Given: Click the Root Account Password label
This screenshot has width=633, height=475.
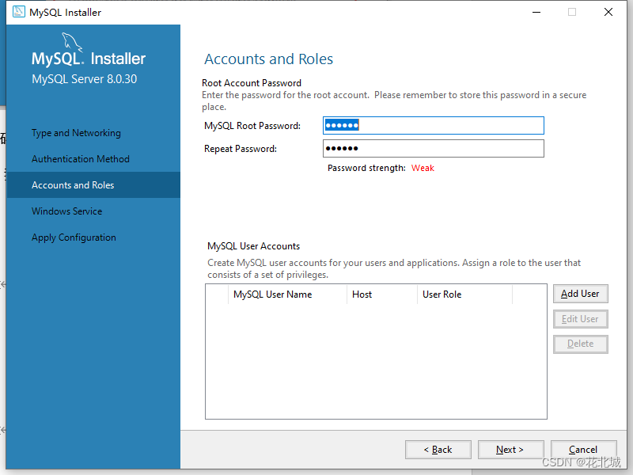Looking at the screenshot, I should click(x=252, y=83).
